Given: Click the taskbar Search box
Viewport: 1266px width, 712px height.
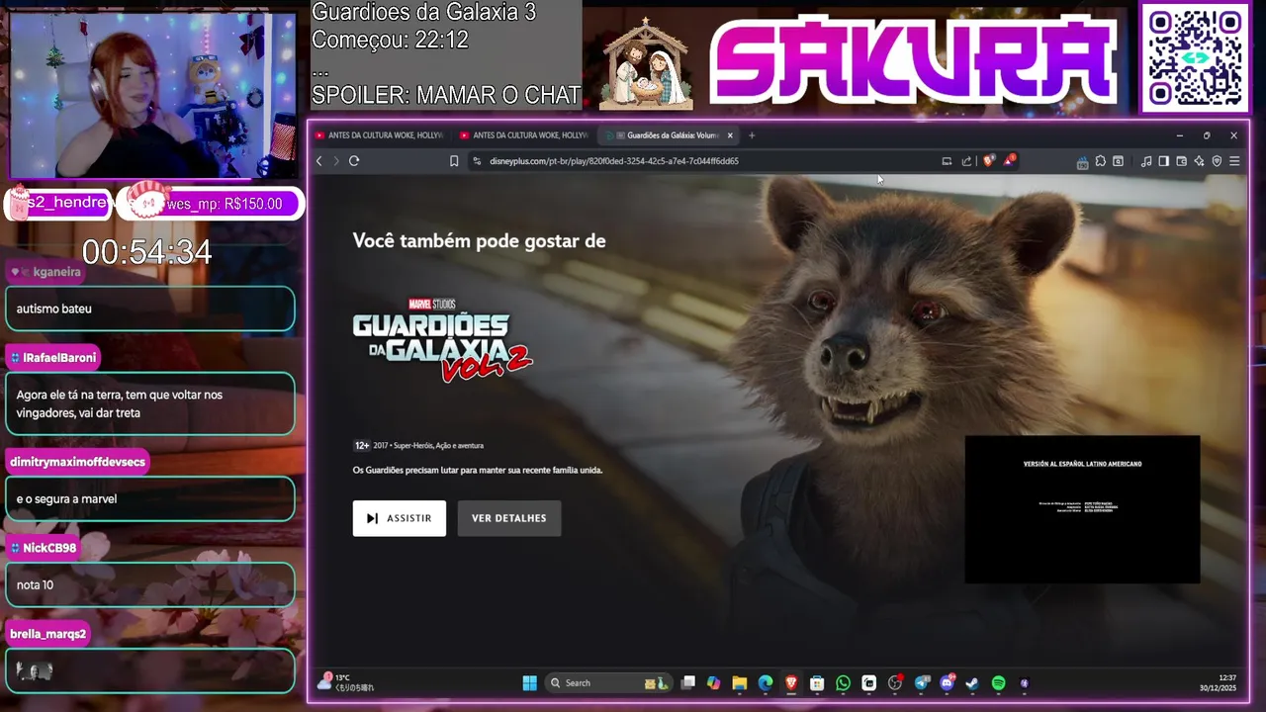Looking at the screenshot, I should point(607,683).
